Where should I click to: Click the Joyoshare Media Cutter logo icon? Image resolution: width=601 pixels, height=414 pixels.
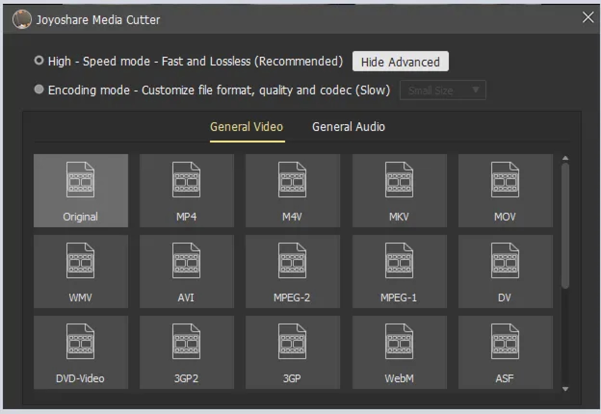22,20
